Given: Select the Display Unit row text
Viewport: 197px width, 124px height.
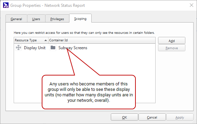Looking at the screenshot, I should 35,48.
